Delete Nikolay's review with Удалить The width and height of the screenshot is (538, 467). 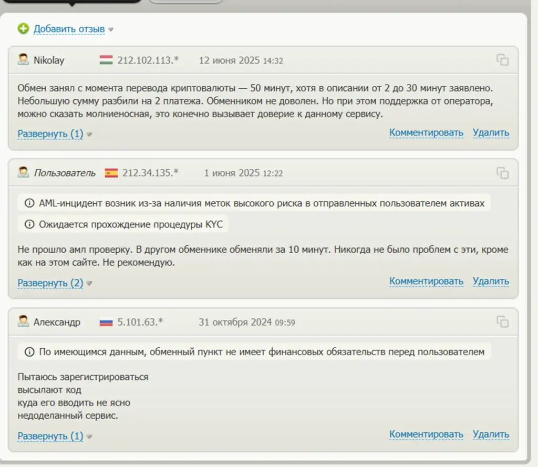491,132
